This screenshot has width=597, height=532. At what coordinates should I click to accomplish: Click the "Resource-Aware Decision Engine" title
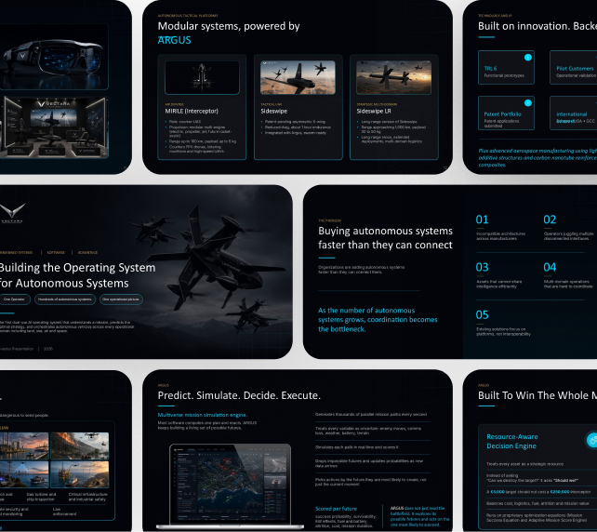coord(512,442)
